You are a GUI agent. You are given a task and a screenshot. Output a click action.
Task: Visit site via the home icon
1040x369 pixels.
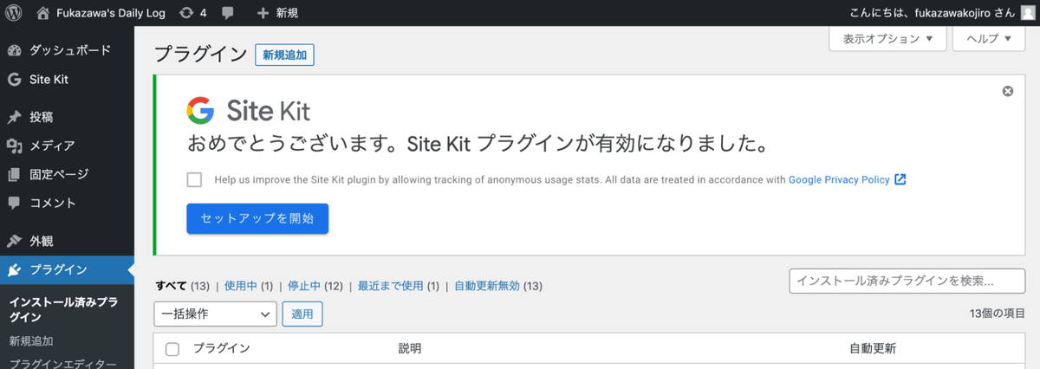click(x=43, y=13)
